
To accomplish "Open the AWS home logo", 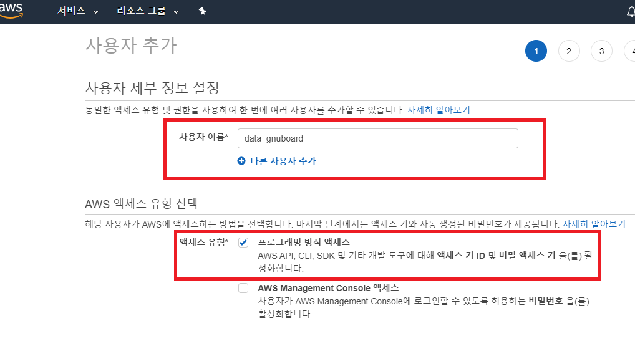I will click(11, 11).
